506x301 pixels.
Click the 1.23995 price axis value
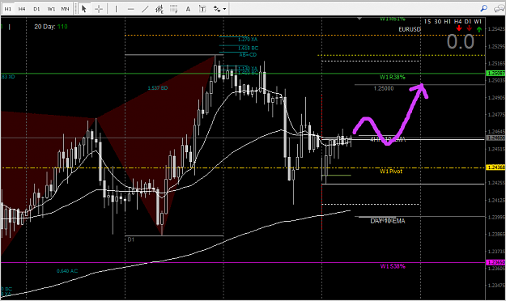tap(496, 217)
